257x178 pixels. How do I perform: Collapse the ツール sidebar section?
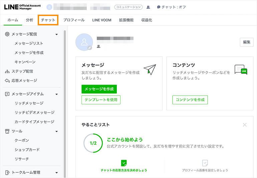pos(56,131)
